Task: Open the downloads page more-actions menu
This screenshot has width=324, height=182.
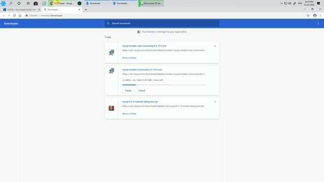Action: point(318,24)
